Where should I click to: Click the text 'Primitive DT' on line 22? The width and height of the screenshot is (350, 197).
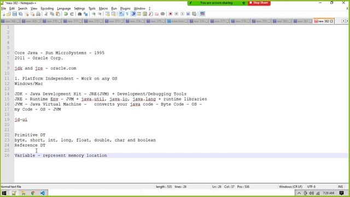click(30, 135)
